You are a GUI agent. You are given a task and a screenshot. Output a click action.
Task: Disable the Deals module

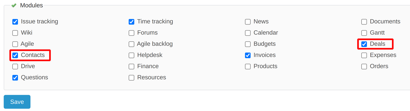coord(364,44)
